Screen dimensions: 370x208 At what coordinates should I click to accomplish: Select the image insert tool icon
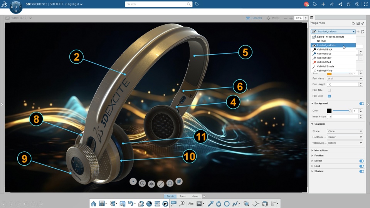199,203
